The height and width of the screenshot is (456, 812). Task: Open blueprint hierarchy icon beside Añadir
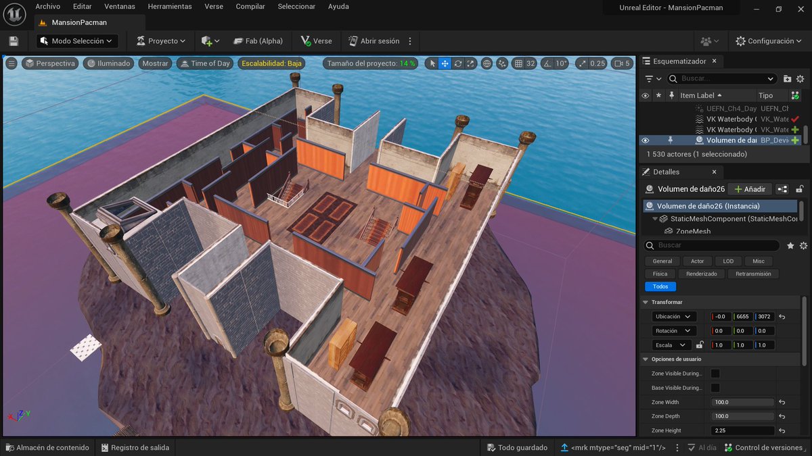coord(782,189)
